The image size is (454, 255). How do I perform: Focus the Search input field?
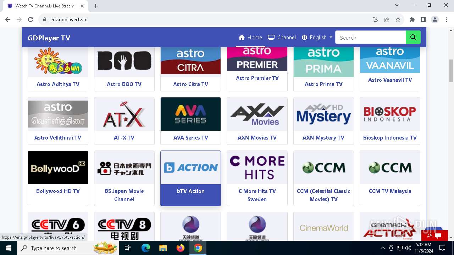coord(370,38)
